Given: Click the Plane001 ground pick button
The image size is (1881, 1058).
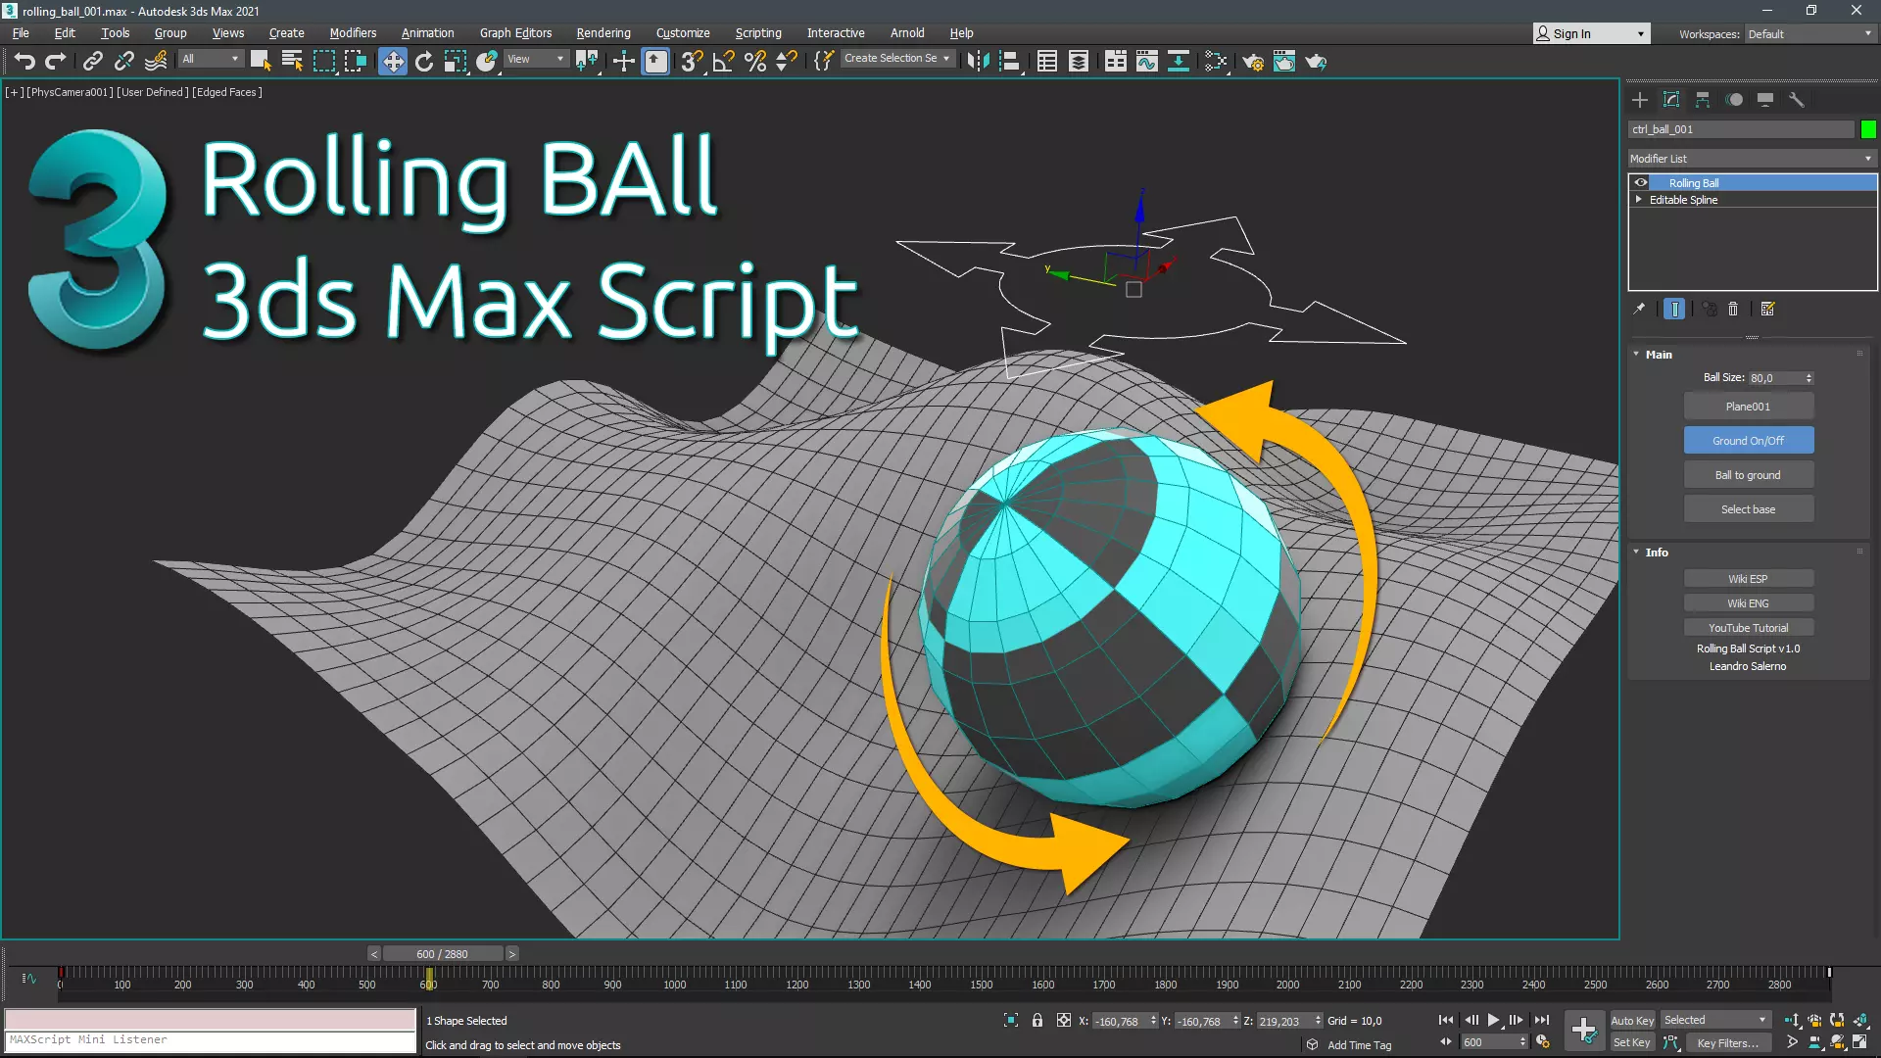Looking at the screenshot, I should coord(1748,407).
